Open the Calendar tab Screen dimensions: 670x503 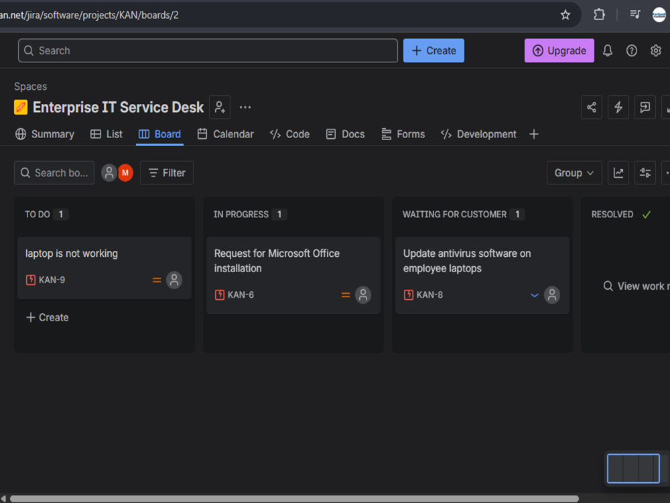225,134
